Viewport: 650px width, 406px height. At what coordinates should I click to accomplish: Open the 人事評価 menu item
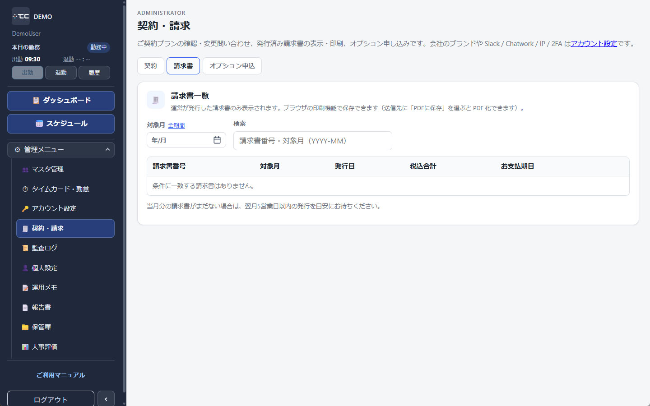click(65, 347)
